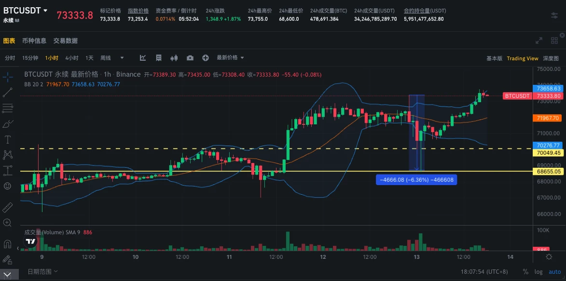Toggle log scale mode
Screen dimensions: 566x281
(x=538, y=272)
